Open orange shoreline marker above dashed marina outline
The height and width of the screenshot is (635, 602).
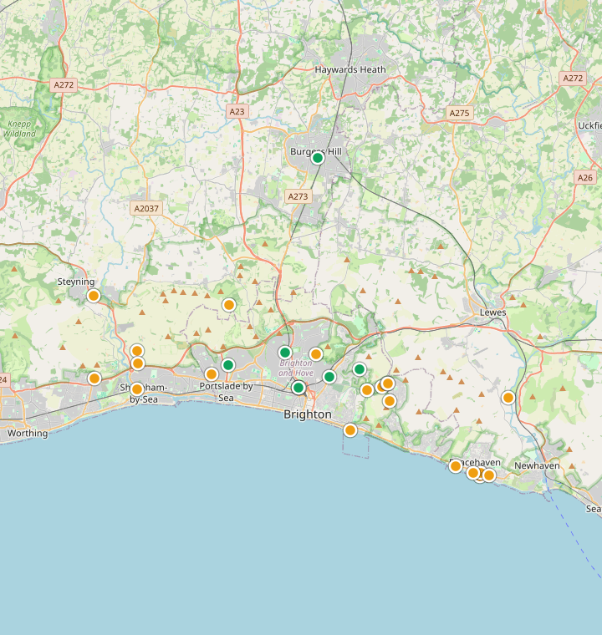coord(350,430)
